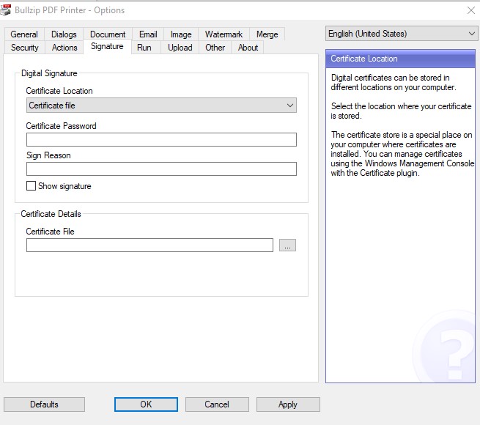
Task: Browse for certificate file with ... button
Action: pyautogui.click(x=287, y=245)
